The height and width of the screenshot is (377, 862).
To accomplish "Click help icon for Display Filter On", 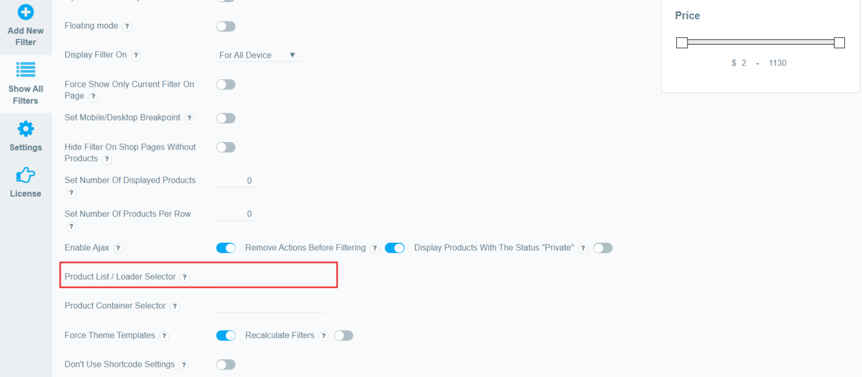I will click(x=136, y=55).
